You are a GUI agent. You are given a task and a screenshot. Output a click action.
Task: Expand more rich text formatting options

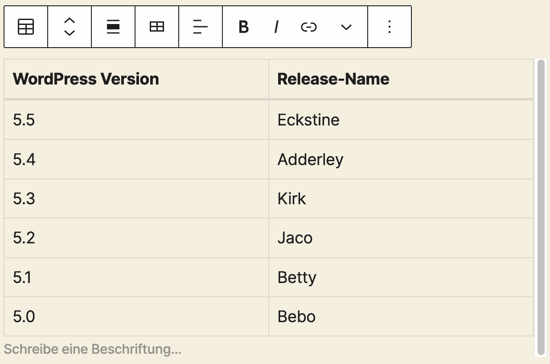[x=345, y=27]
